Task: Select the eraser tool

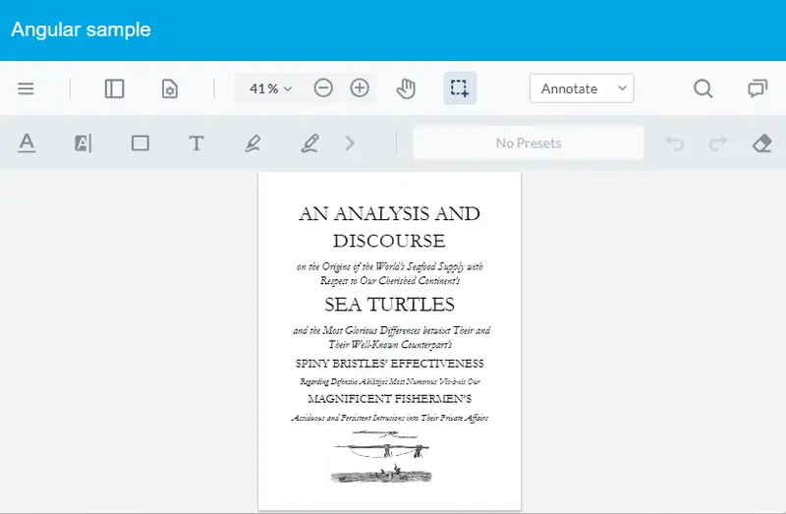Action: coord(762,143)
